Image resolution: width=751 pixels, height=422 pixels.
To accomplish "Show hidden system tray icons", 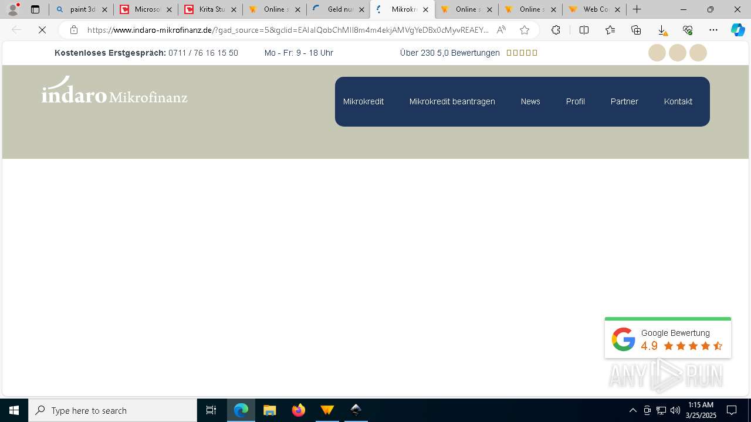I will [632, 410].
